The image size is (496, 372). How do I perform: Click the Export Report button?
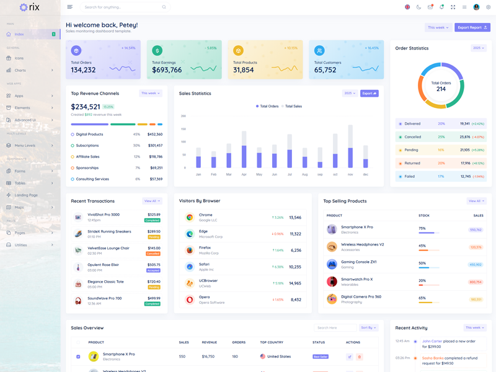[472, 27]
